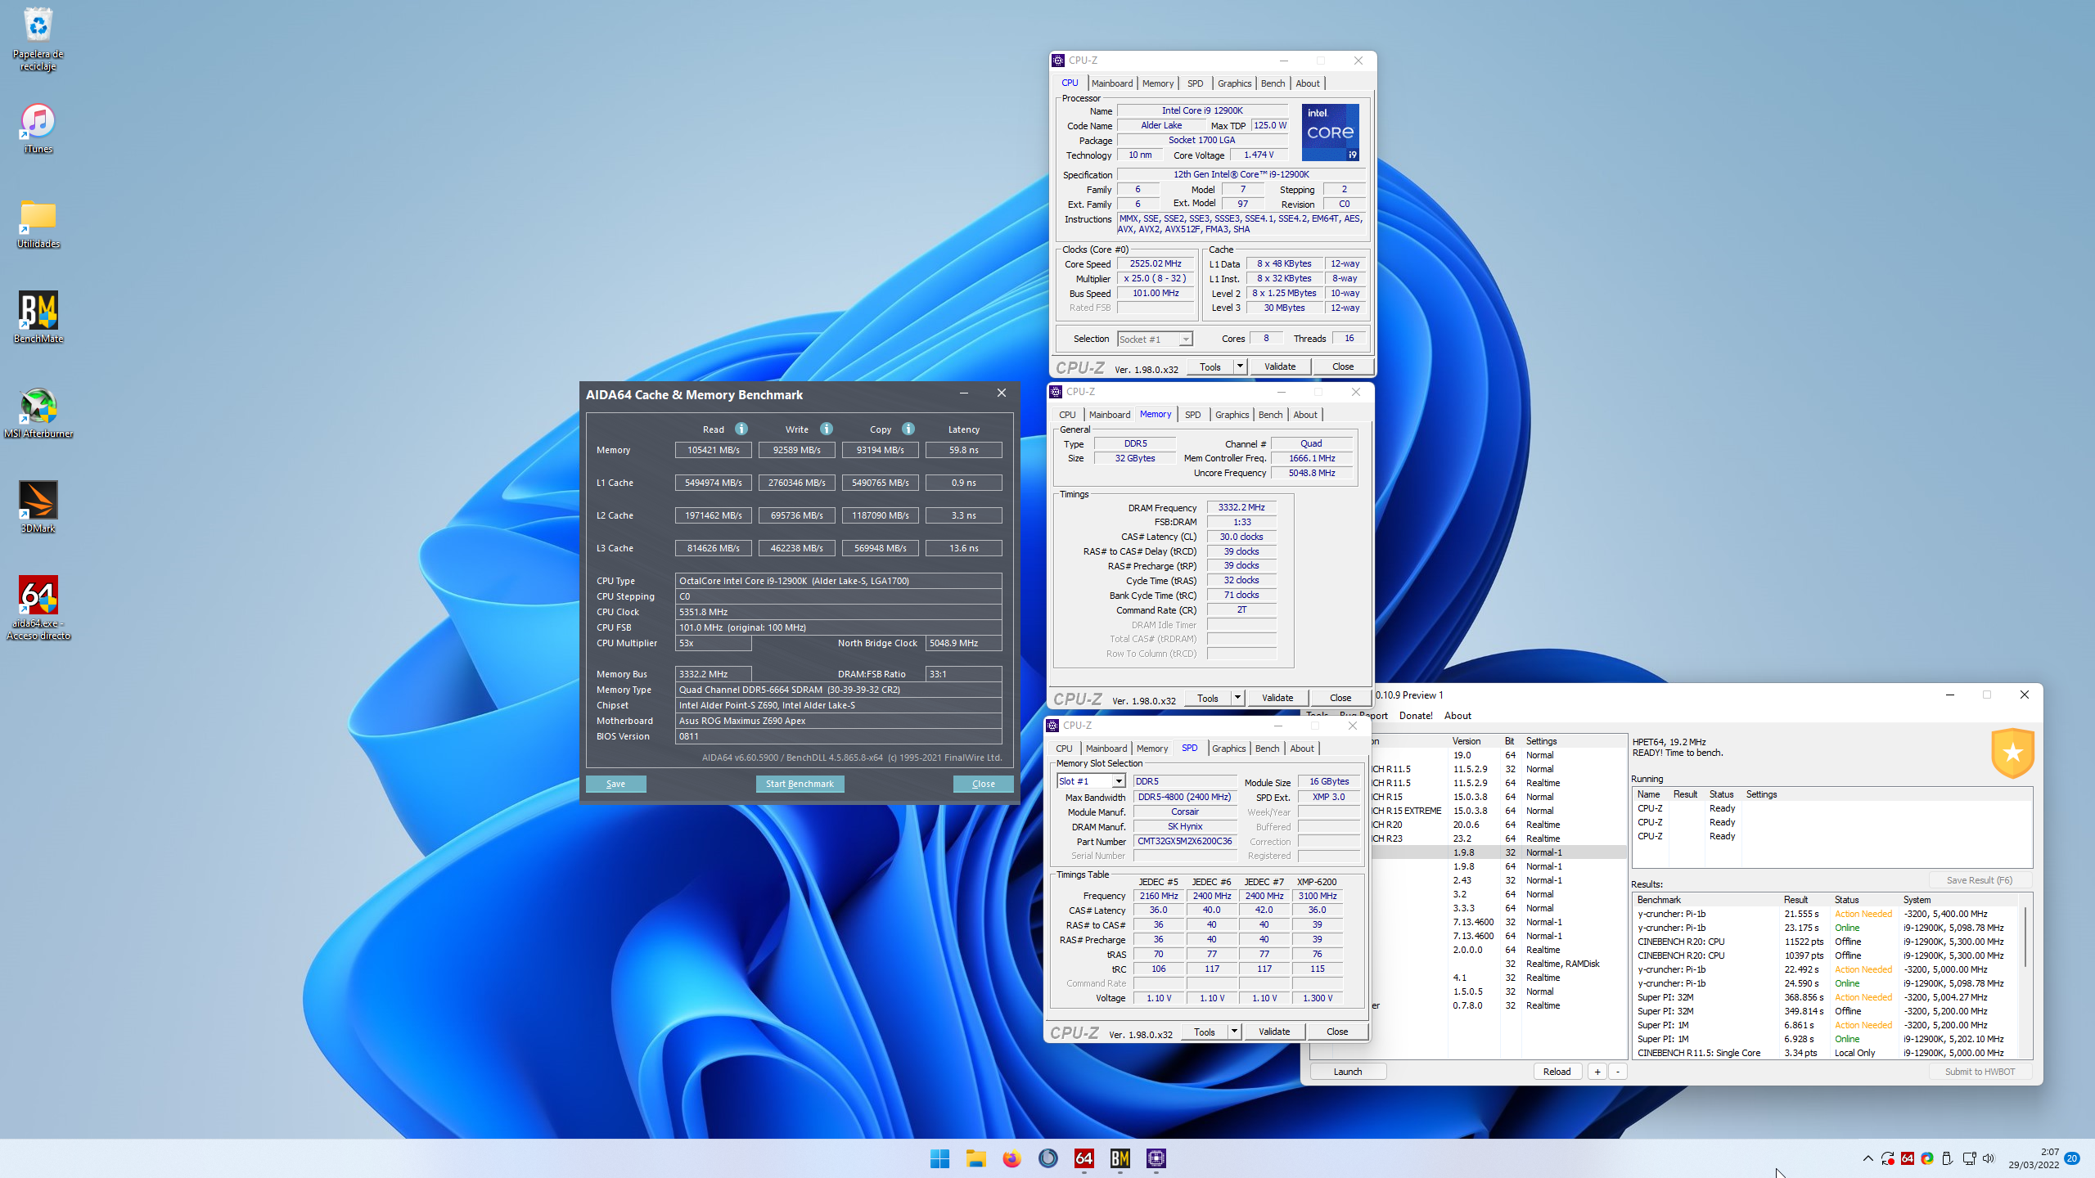This screenshot has height=1178, width=2095.
Task: Open notification badge showing 20
Action: (x=2072, y=1158)
